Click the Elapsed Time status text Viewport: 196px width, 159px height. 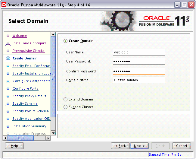coord(165,154)
